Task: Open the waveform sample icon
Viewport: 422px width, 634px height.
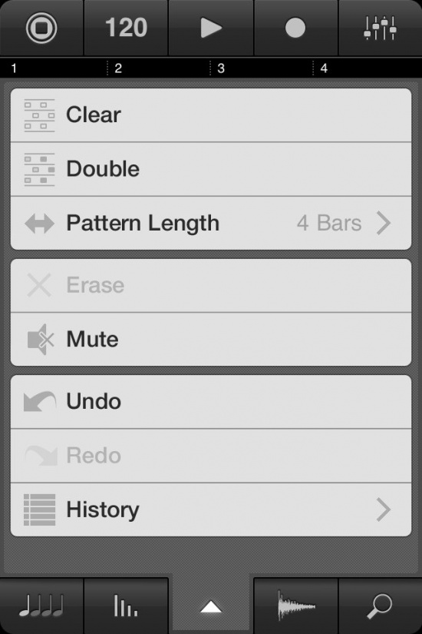Action: (x=296, y=606)
